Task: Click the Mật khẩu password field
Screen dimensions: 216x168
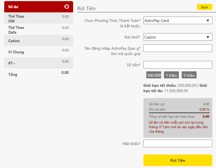Action: pyautogui.click(x=178, y=144)
